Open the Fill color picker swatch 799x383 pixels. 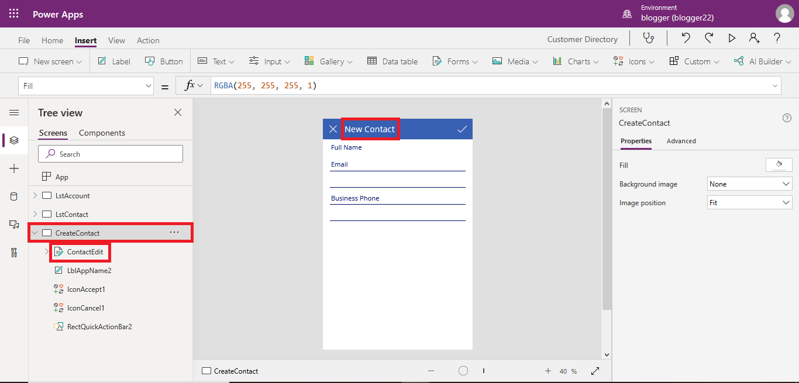(x=779, y=165)
